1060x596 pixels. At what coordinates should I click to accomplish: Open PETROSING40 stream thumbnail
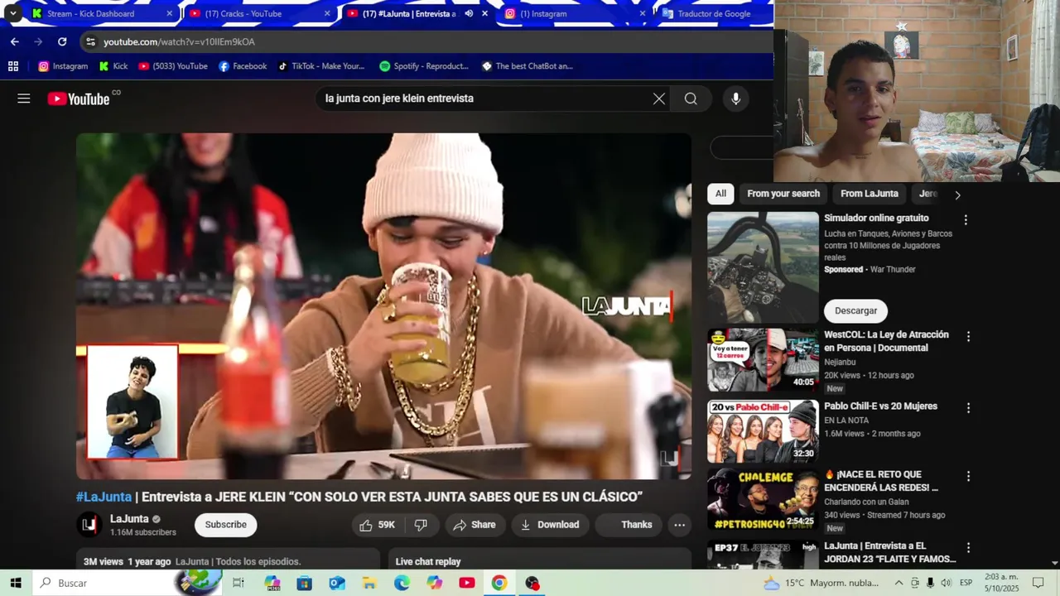(x=763, y=500)
